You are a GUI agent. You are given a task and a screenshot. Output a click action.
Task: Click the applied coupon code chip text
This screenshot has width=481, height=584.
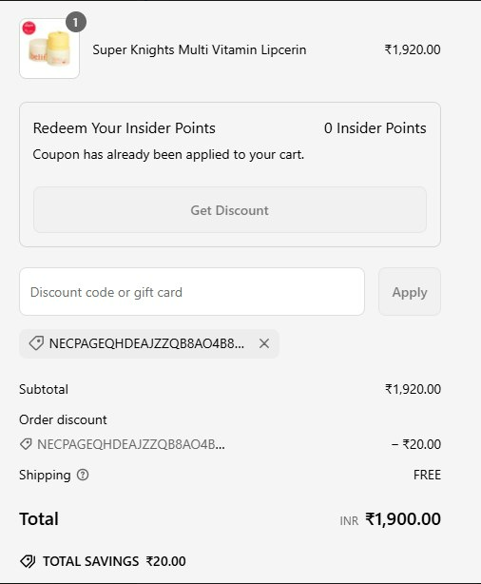click(146, 343)
